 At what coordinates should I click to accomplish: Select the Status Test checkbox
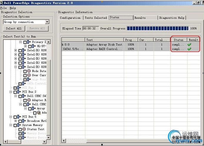(20, 129)
